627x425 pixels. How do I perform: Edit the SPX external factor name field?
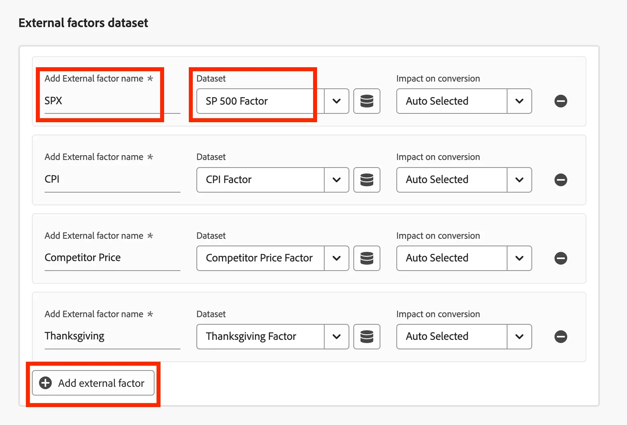pyautogui.click(x=112, y=101)
